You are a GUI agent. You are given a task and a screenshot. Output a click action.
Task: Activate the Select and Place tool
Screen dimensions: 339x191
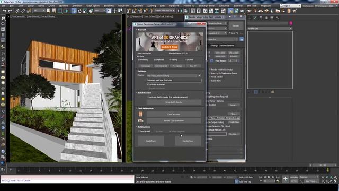pos(91,11)
